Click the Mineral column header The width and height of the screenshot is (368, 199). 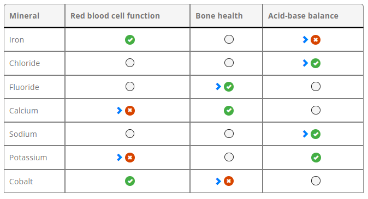tap(24, 16)
